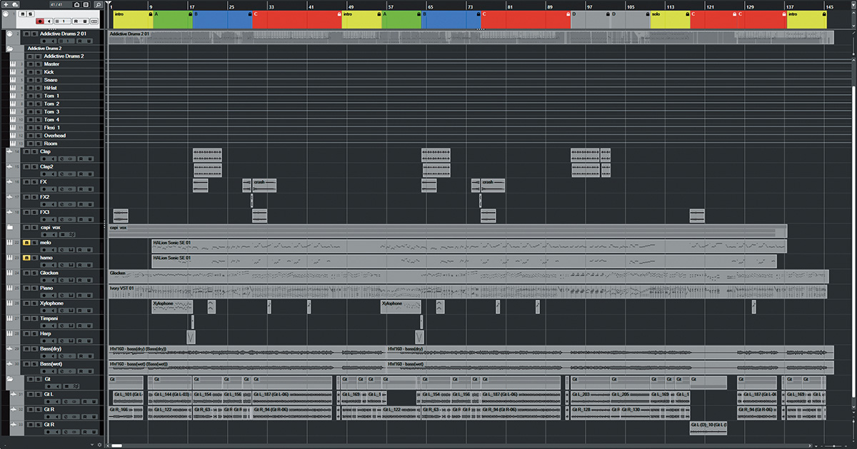Click the group editing equals icon on Gt folder
The height and width of the screenshot is (449, 857).
click(x=66, y=387)
